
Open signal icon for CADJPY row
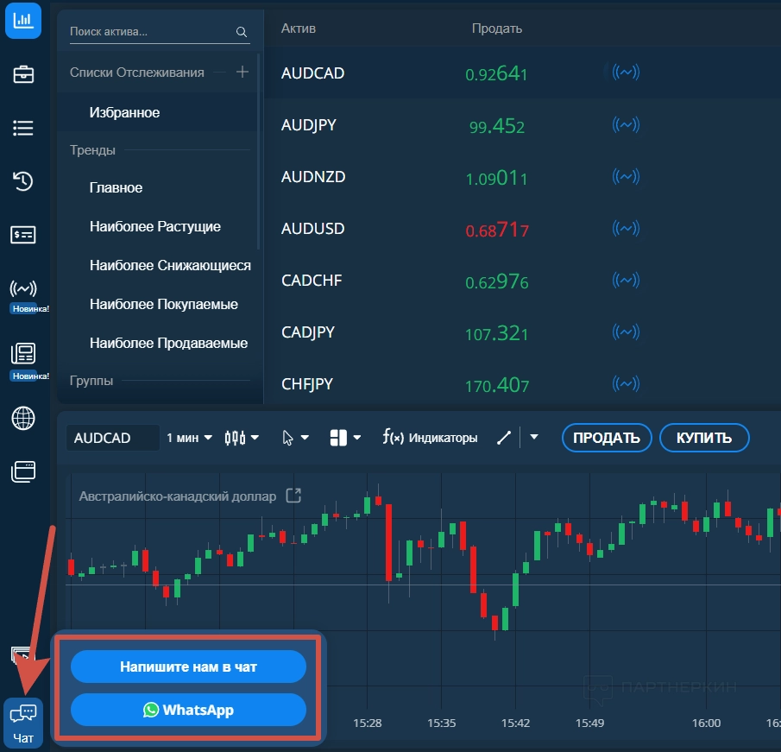click(626, 332)
